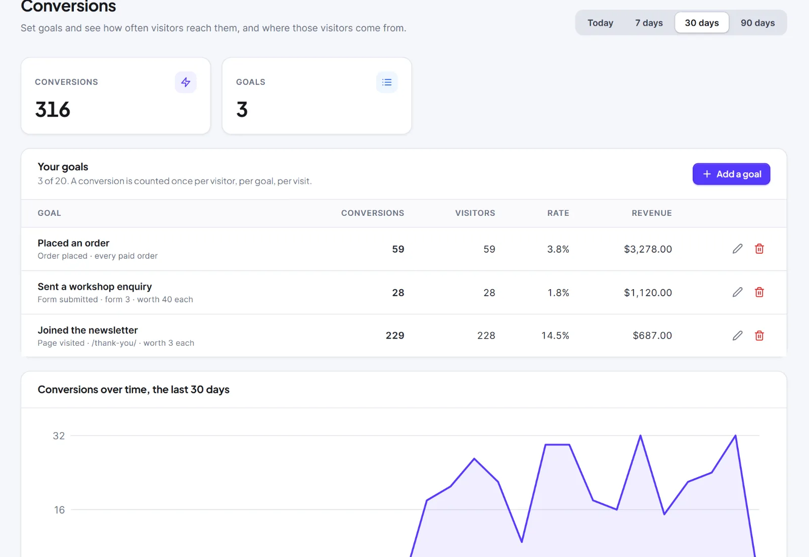Screen dimensions: 809x557
Task: Switch to the Today range
Action: pyautogui.click(x=600, y=23)
